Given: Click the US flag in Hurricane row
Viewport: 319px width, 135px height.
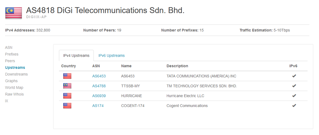Looking at the screenshot, I should point(67,96).
